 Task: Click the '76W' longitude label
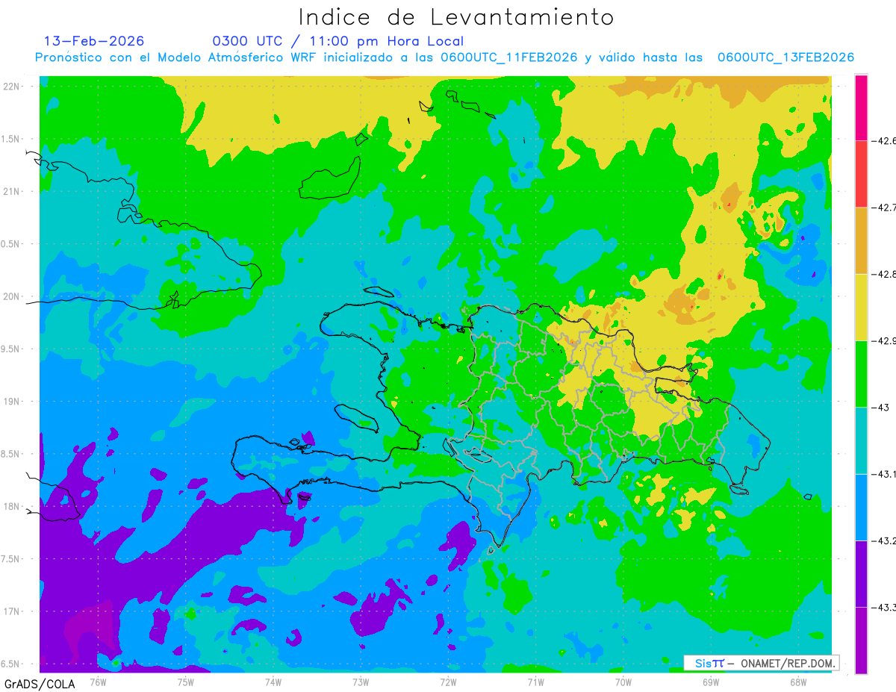[x=98, y=681]
